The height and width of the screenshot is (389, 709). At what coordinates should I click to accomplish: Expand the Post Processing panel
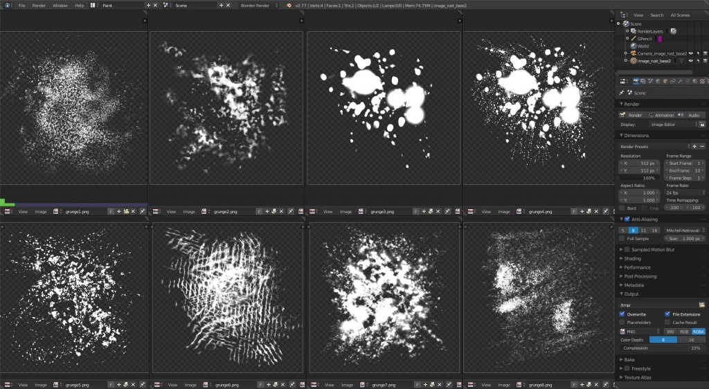pyautogui.click(x=640, y=276)
